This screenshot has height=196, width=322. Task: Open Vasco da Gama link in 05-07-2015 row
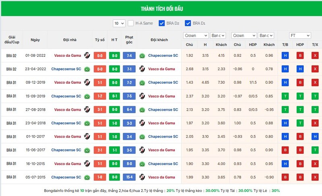(x=161, y=177)
